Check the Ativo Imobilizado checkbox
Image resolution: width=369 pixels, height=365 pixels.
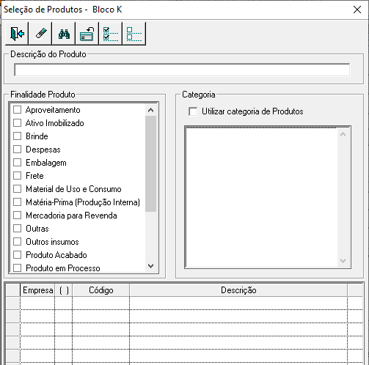(x=17, y=123)
